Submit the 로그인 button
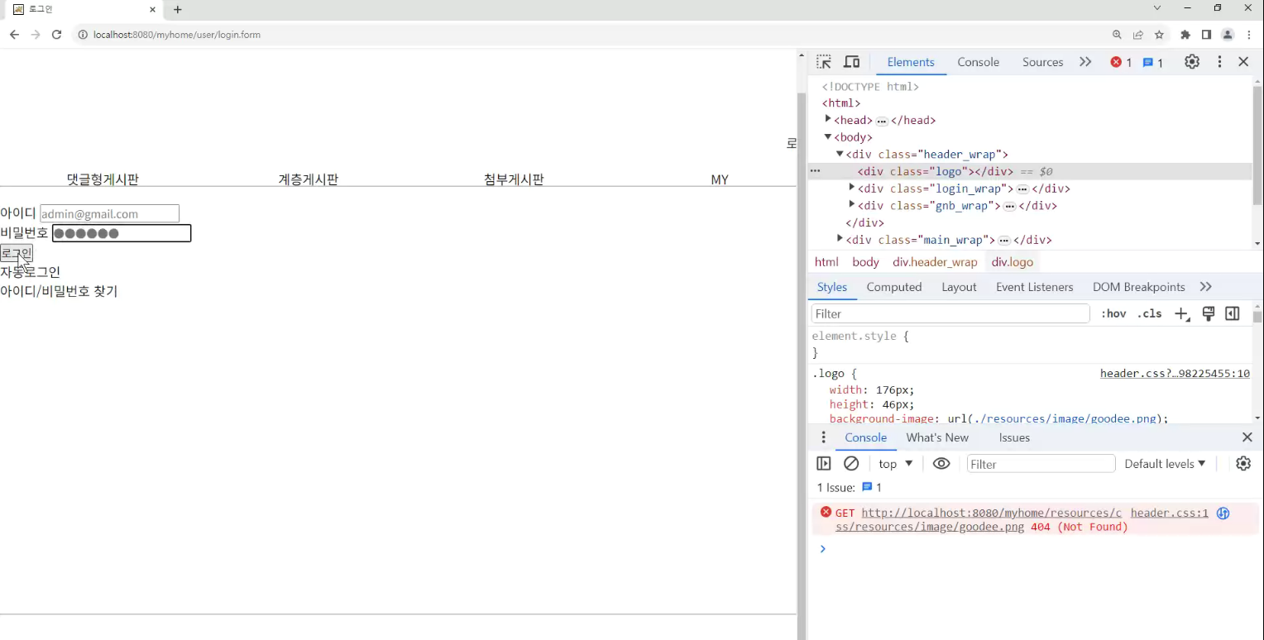The image size is (1264, 640). [17, 253]
